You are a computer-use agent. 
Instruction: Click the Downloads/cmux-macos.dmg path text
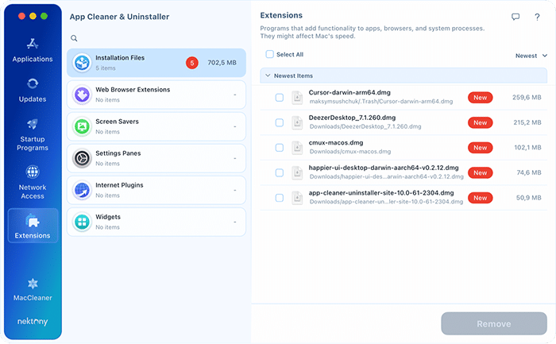coord(350,152)
